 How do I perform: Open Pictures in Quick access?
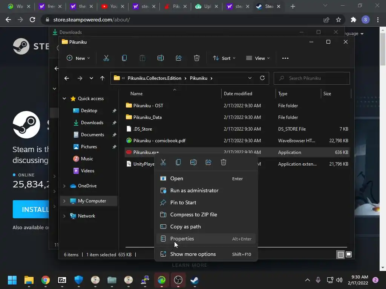coord(89,147)
